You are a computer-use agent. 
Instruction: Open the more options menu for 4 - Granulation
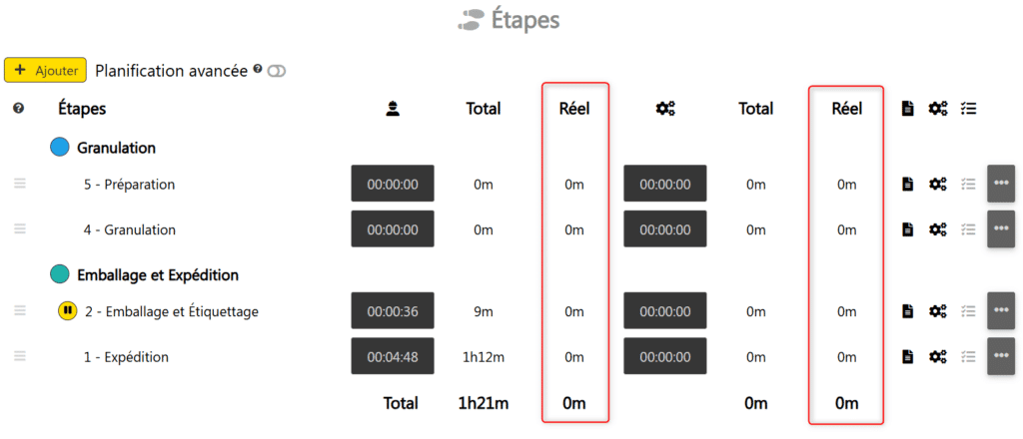pyautogui.click(x=1001, y=229)
